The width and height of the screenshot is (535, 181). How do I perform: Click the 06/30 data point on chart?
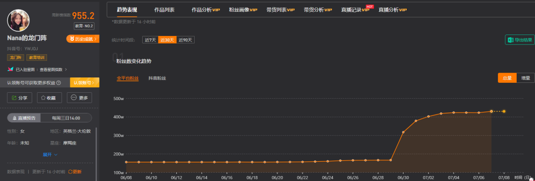click(403, 132)
